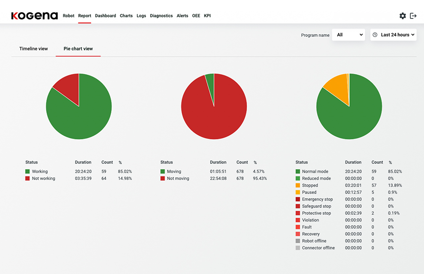424x274 pixels.
Task: Click the green Working legend swatch
Action: (28, 171)
